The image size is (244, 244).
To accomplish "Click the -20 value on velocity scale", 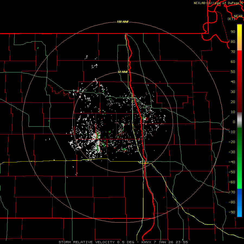I will pyautogui.click(x=232, y=142).
